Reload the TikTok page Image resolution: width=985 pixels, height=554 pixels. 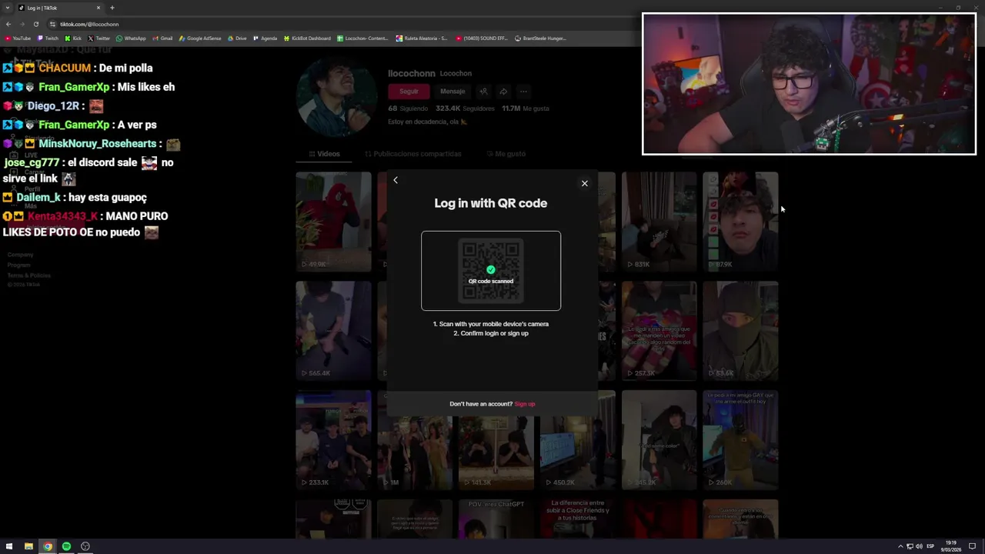pyautogui.click(x=35, y=24)
